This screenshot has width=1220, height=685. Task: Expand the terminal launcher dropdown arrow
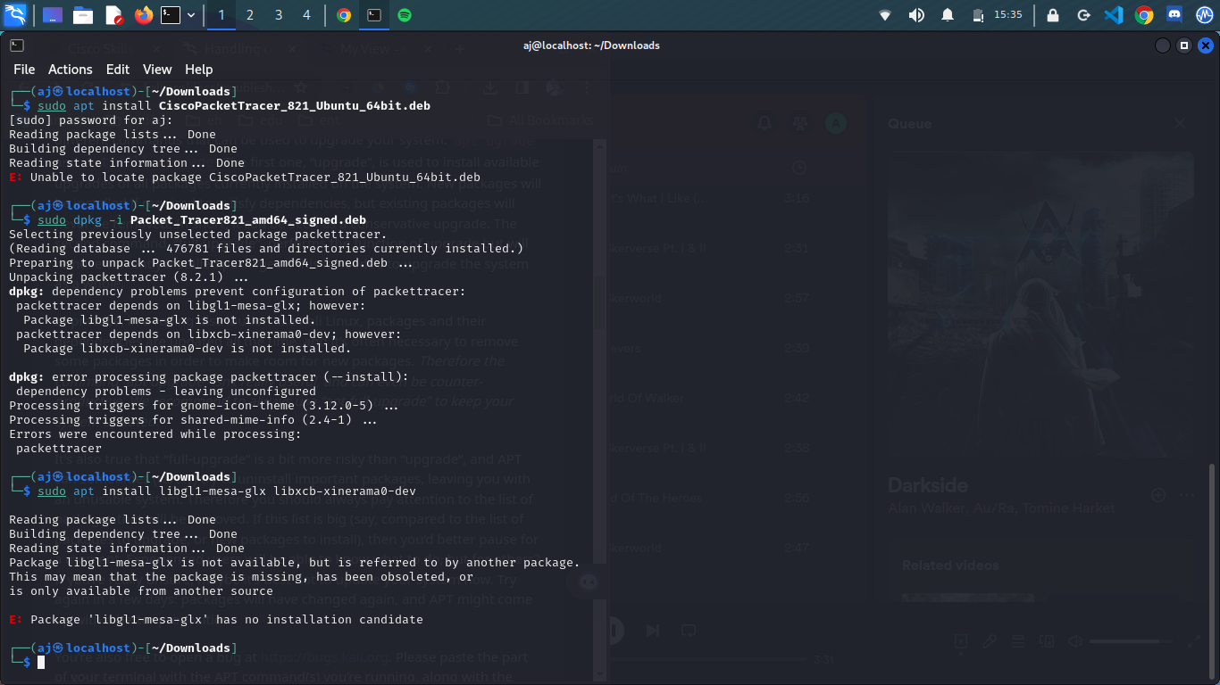[x=191, y=15]
